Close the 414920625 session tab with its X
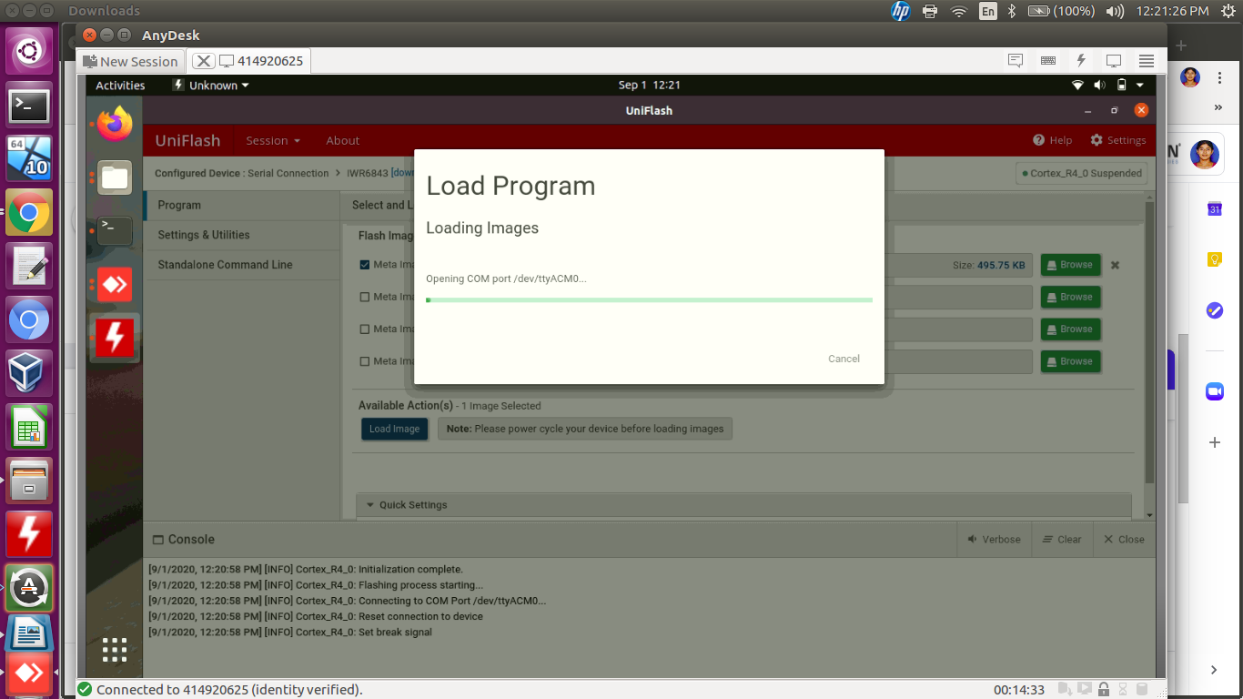The image size is (1243, 699). click(x=204, y=61)
